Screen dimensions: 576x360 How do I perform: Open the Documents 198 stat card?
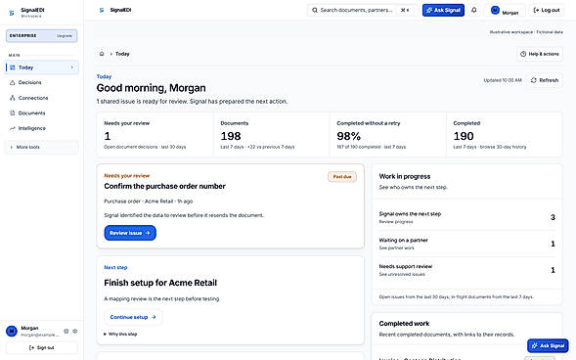click(271, 135)
